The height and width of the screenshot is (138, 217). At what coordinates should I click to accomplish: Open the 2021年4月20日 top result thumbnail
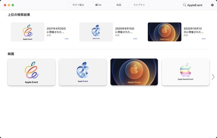pyautogui.click(x=28, y=32)
